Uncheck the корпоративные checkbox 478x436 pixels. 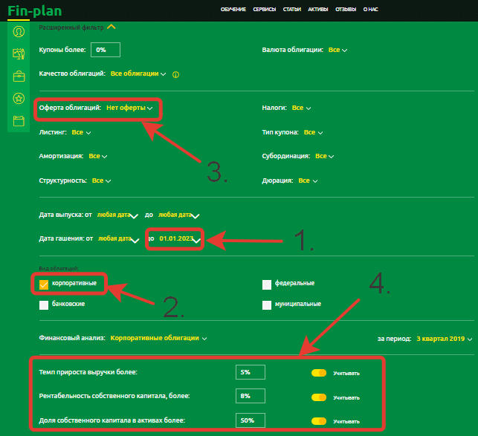(x=44, y=284)
